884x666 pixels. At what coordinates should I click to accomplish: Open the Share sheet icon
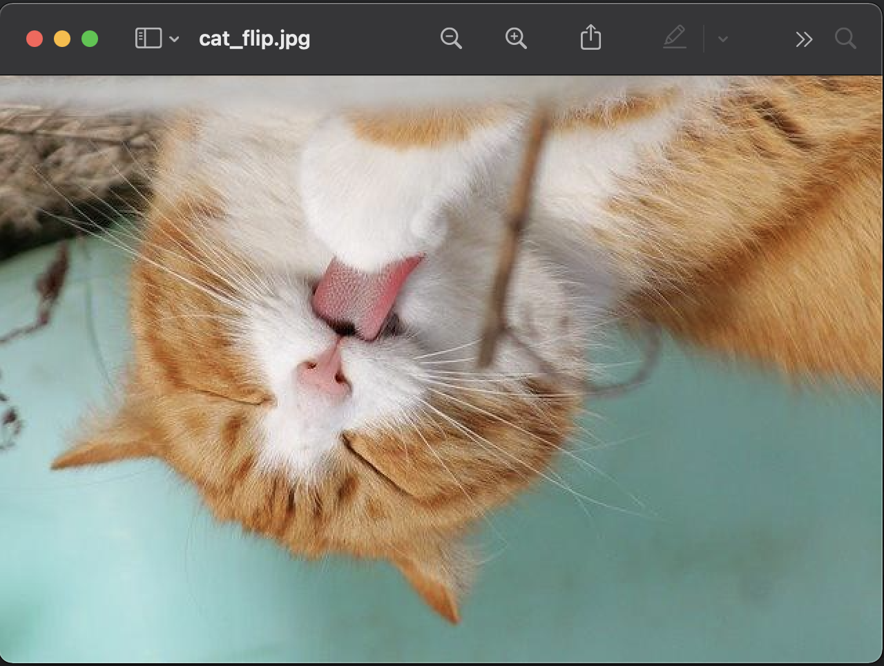(x=590, y=38)
